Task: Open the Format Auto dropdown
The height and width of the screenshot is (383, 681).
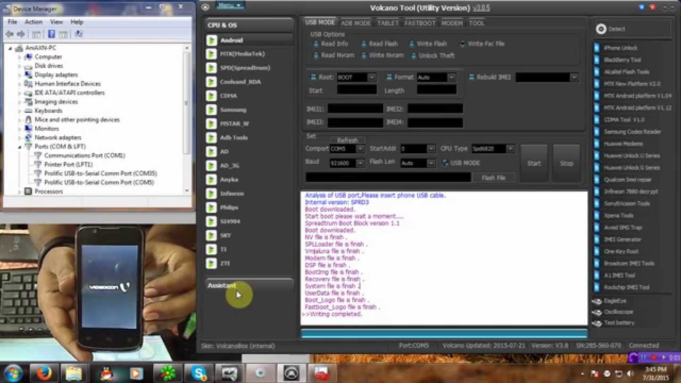Action: [x=451, y=77]
